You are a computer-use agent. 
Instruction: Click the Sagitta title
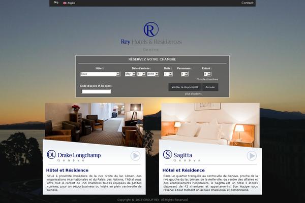point(182,155)
